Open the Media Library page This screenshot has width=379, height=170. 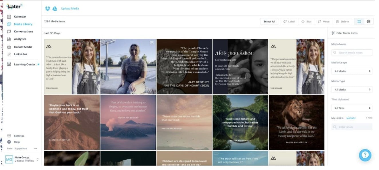(x=23, y=24)
